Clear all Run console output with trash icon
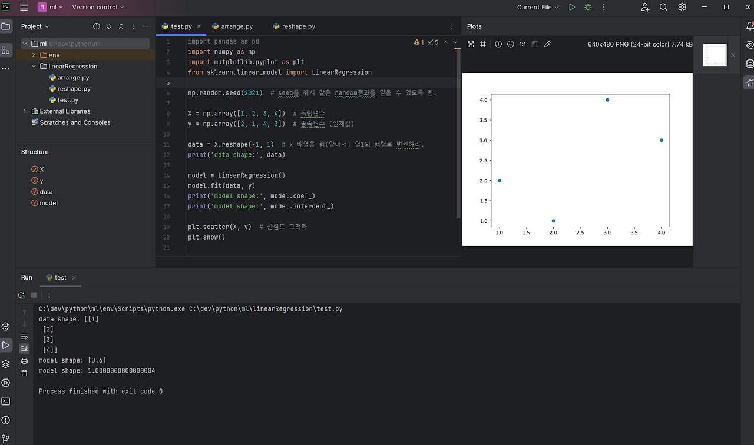 (x=24, y=373)
